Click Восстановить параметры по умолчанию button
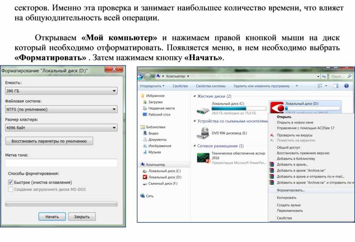This screenshot has height=242, width=355. [x=49, y=141]
